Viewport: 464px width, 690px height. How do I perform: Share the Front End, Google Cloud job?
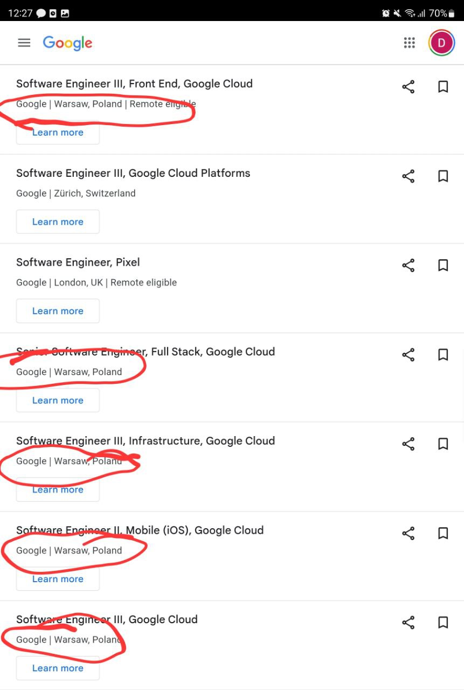(408, 87)
